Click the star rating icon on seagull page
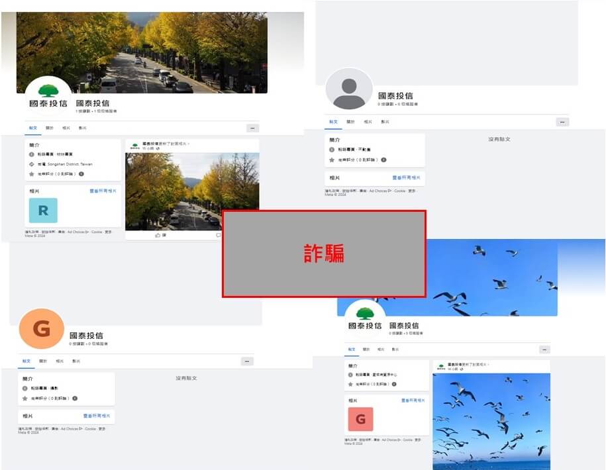The width and height of the screenshot is (606, 470). tap(350, 384)
